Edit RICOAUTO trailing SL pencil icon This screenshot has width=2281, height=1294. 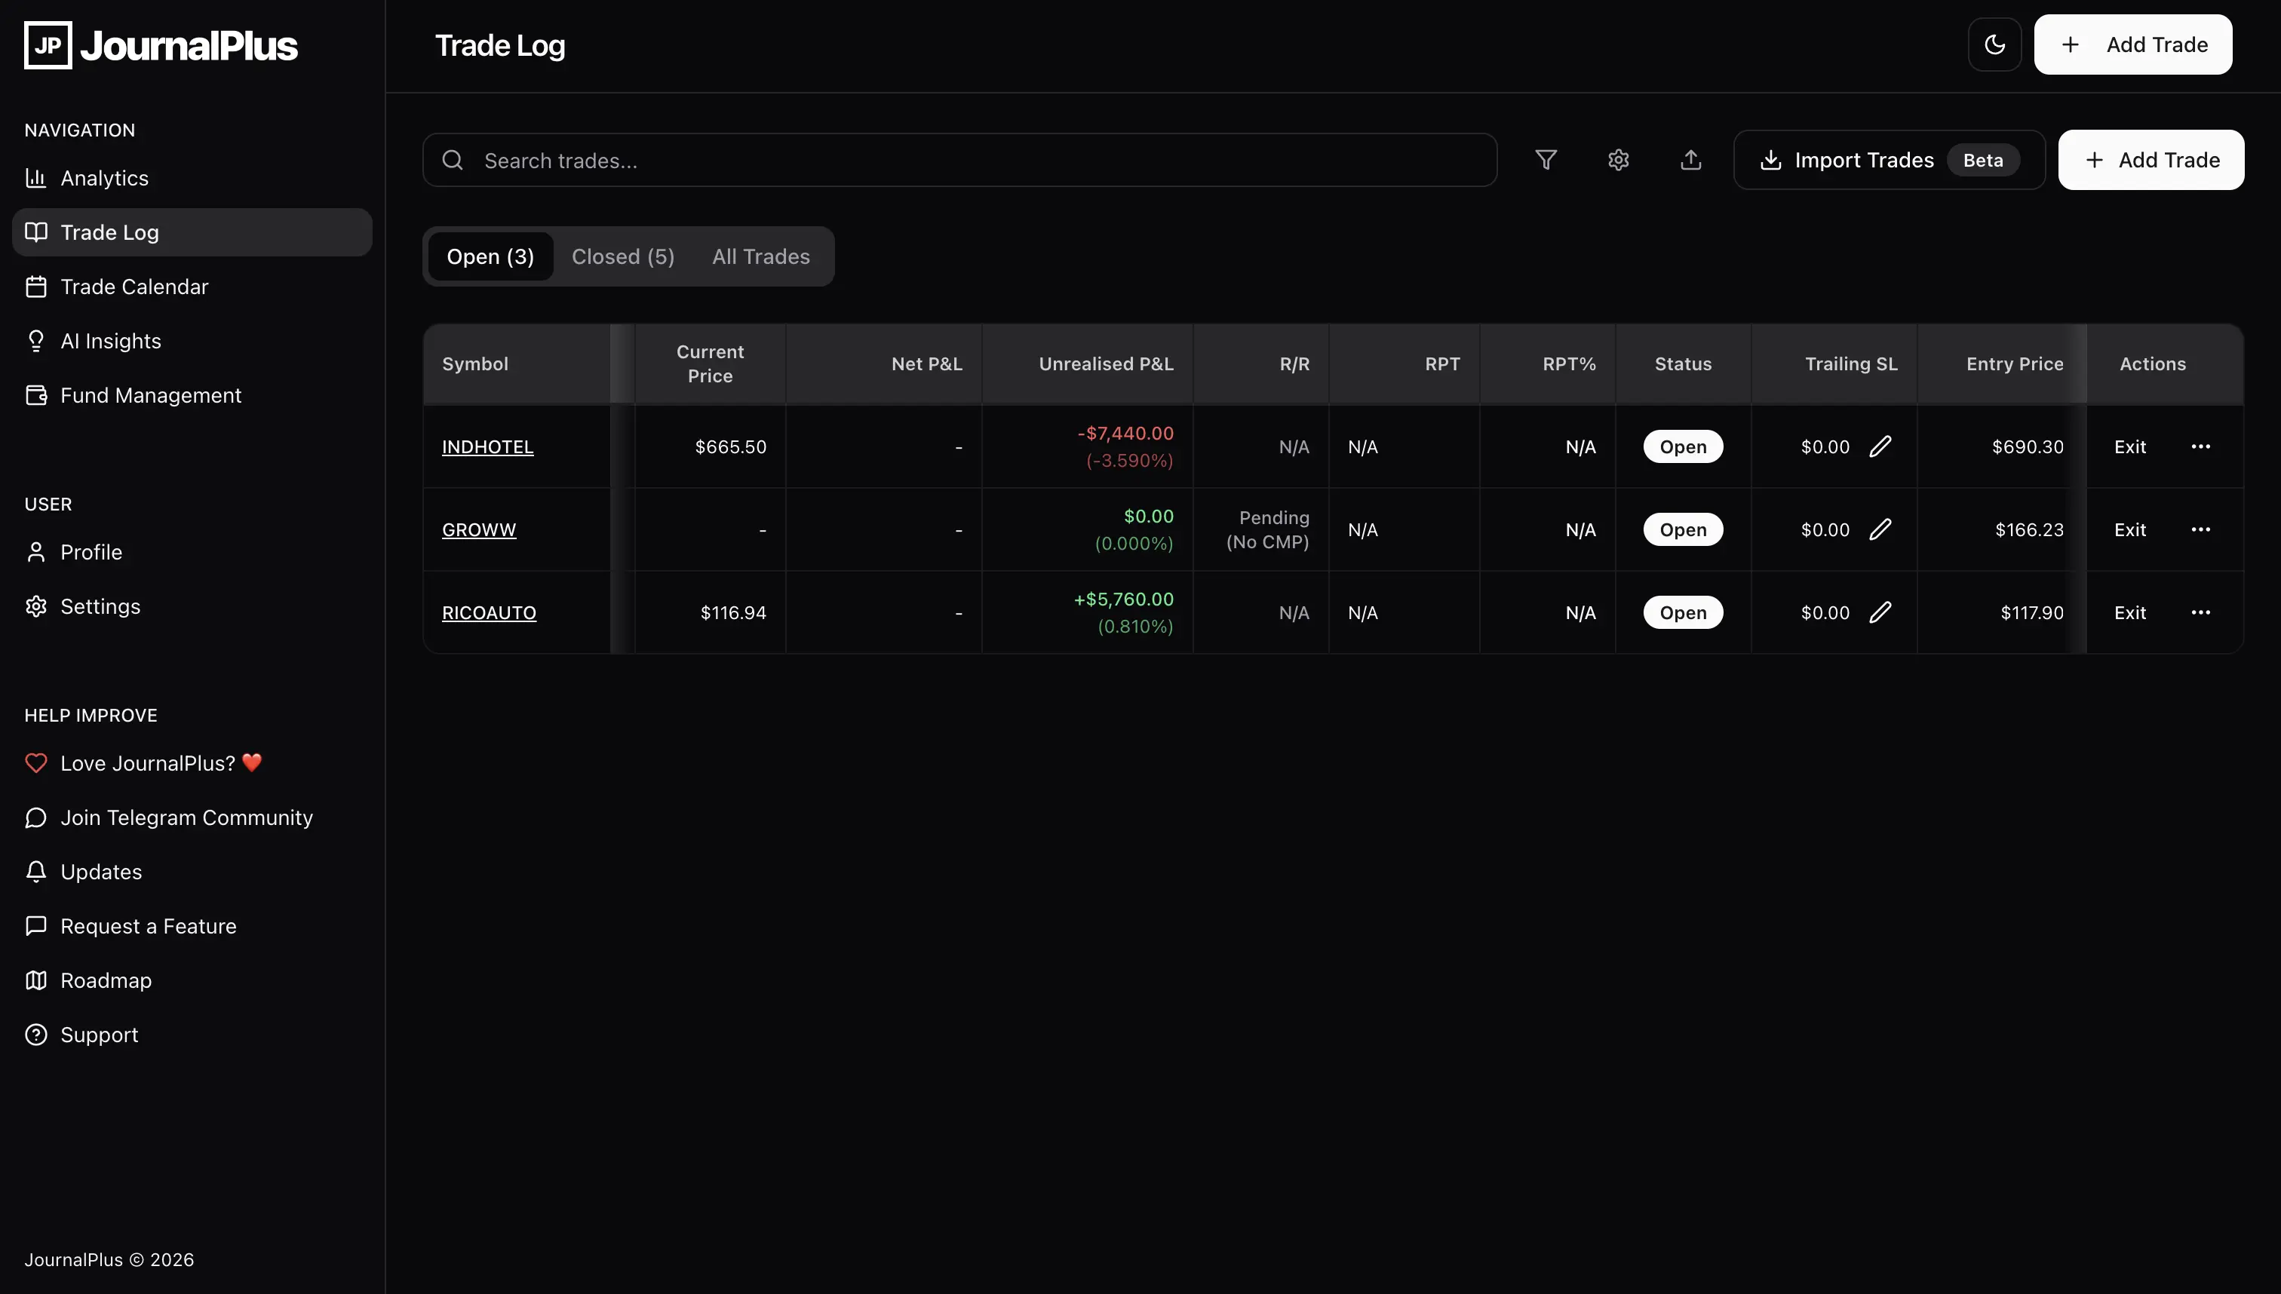(1880, 612)
